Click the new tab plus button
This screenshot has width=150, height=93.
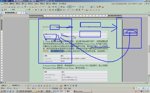click(x=26, y=13)
